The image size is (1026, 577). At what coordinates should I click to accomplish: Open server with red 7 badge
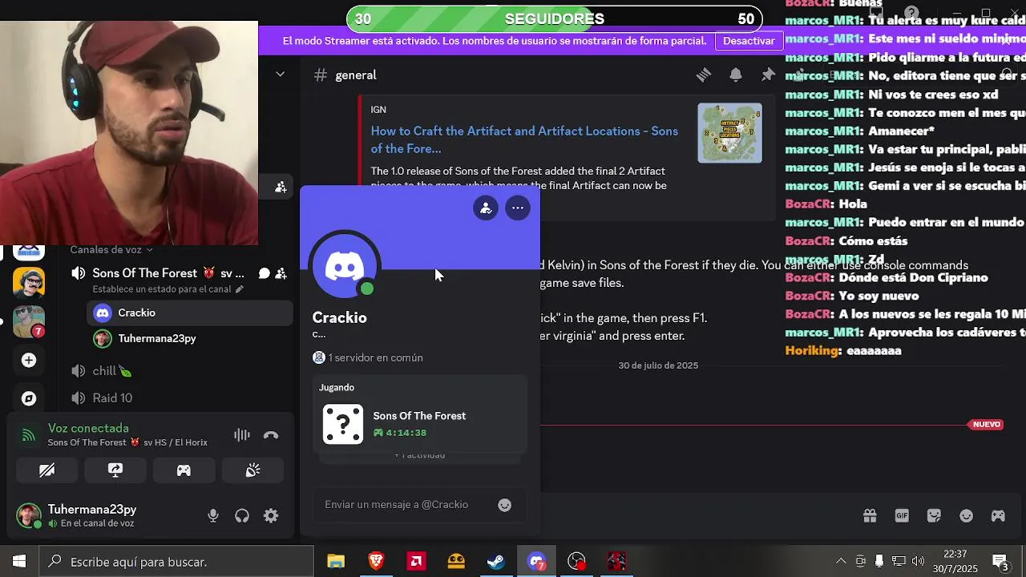[x=29, y=321]
